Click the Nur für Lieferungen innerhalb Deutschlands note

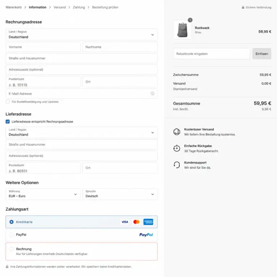[x=52, y=254]
